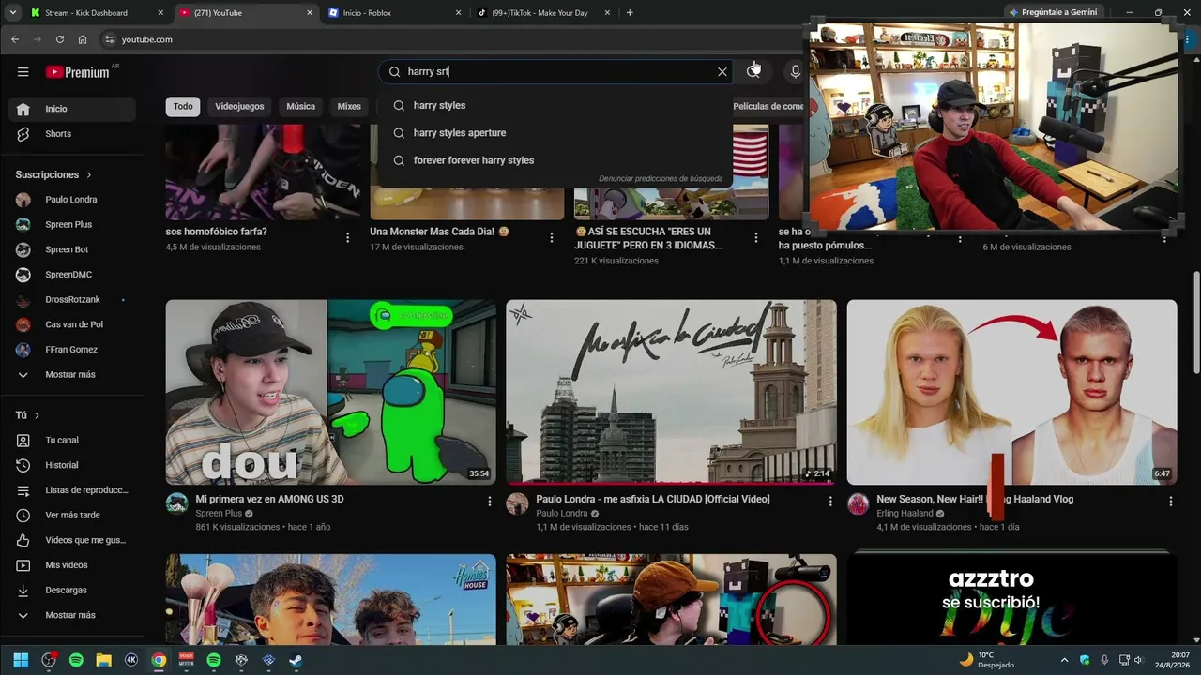The width and height of the screenshot is (1201, 675).
Task: Go to Inicio in the sidebar
Action: pos(72,109)
